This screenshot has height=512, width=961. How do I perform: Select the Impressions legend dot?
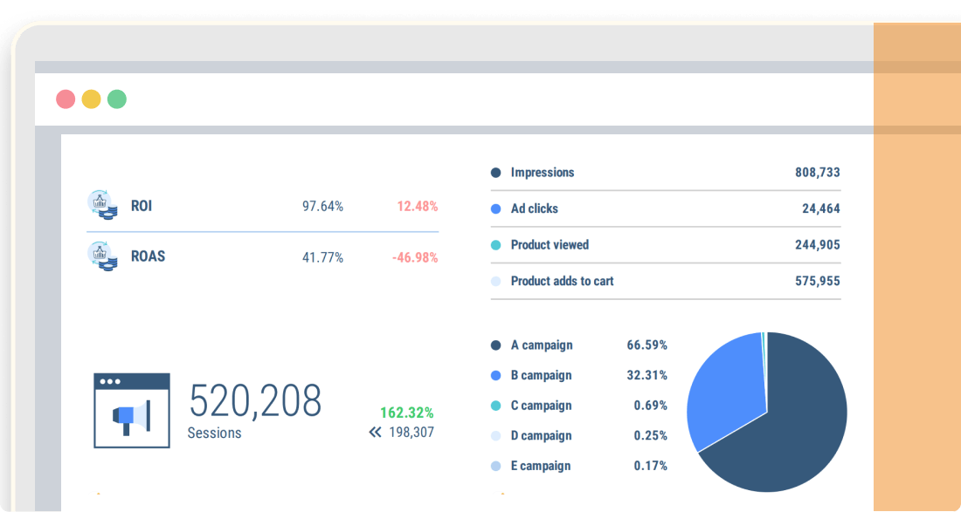click(496, 173)
